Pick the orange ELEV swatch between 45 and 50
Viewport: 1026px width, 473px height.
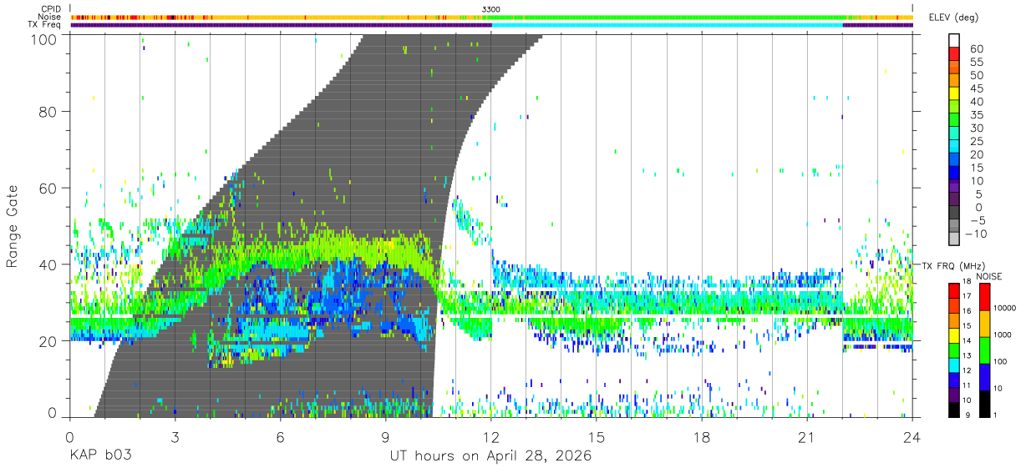tap(955, 81)
